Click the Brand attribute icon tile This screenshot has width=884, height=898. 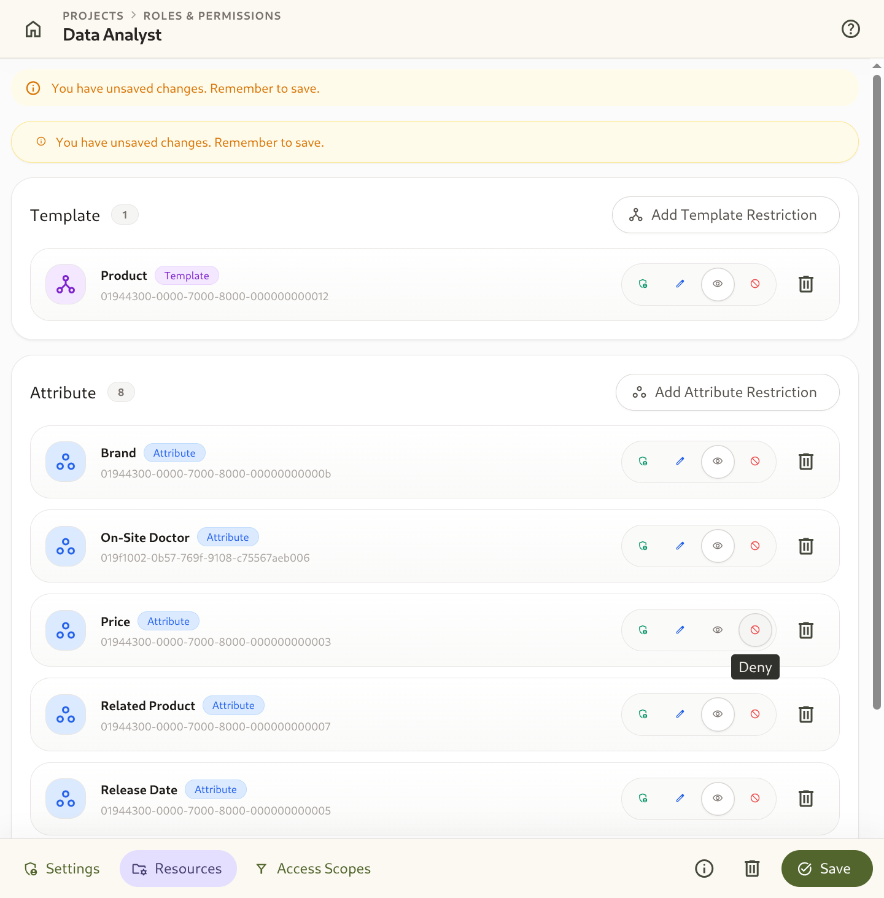(66, 462)
